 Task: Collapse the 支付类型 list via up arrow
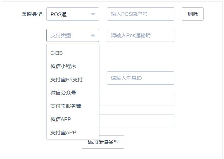click(x=93, y=35)
